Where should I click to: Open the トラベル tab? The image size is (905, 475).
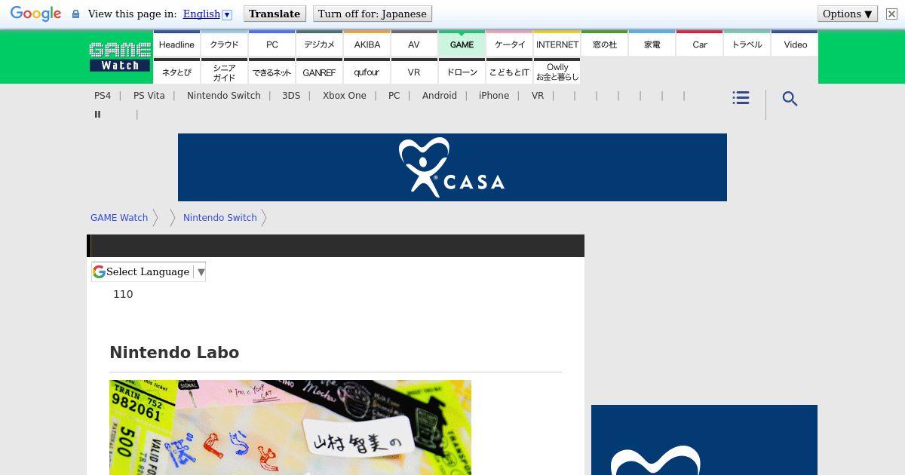747,44
